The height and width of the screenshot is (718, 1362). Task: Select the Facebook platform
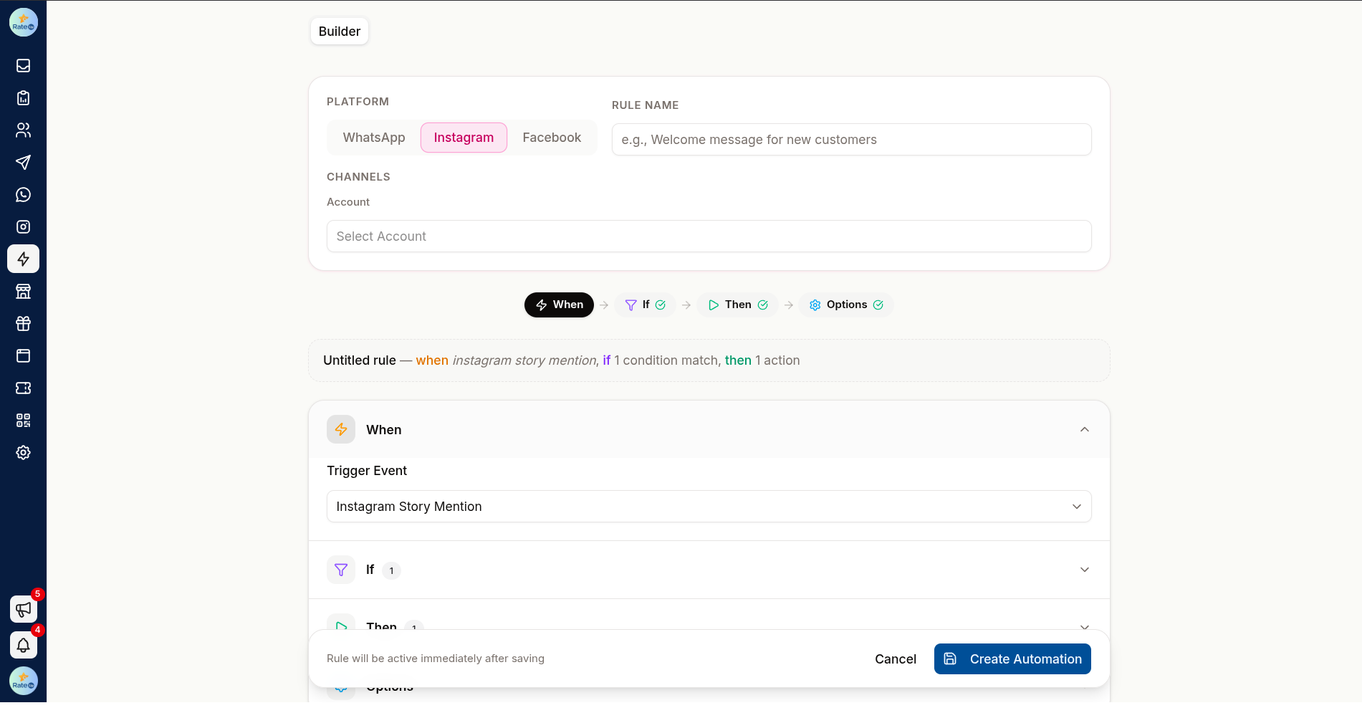[x=552, y=138]
